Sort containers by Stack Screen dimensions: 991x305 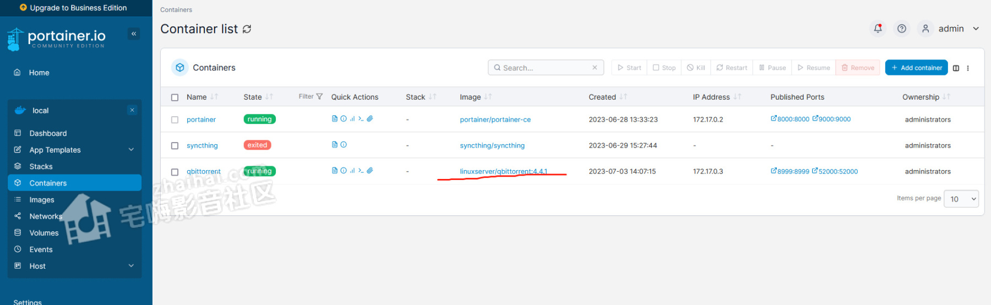click(421, 97)
